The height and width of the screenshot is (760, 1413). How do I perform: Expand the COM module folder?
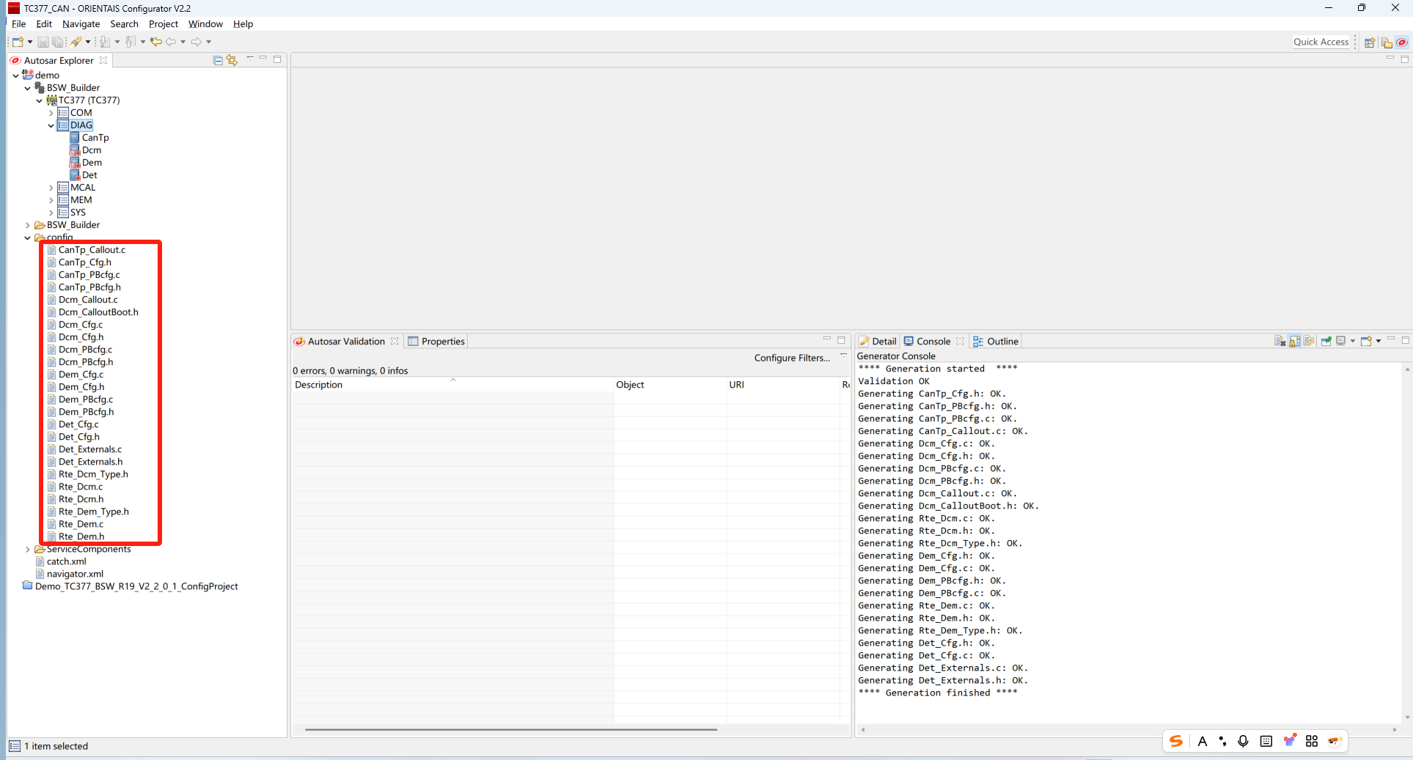[51, 113]
